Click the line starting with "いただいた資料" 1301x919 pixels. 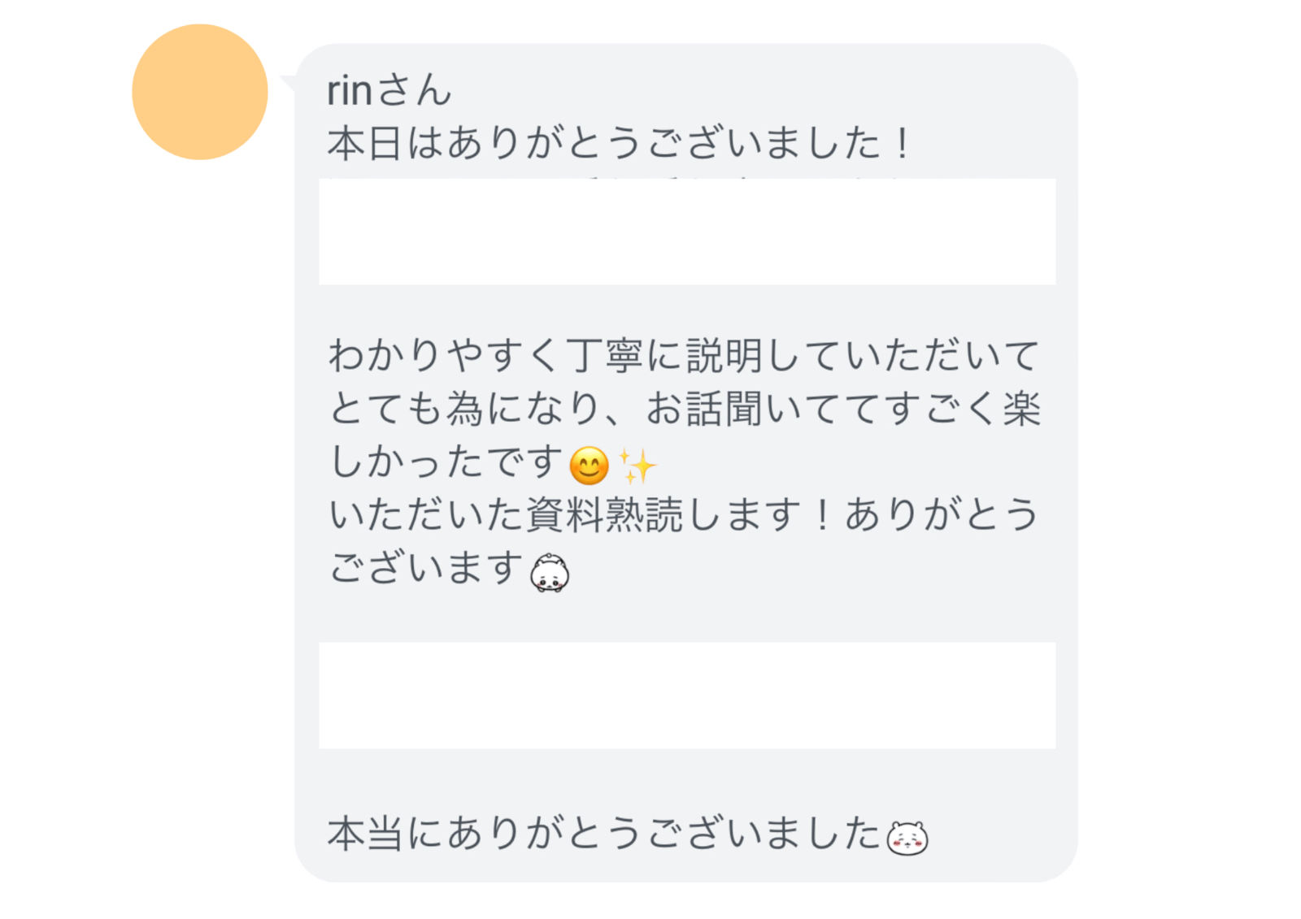(683, 515)
